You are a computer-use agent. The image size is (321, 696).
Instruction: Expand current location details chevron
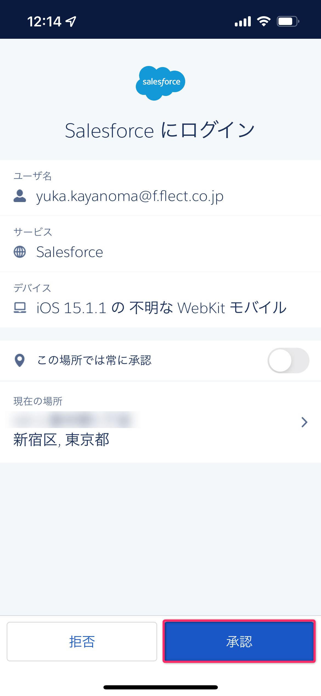[x=304, y=422]
